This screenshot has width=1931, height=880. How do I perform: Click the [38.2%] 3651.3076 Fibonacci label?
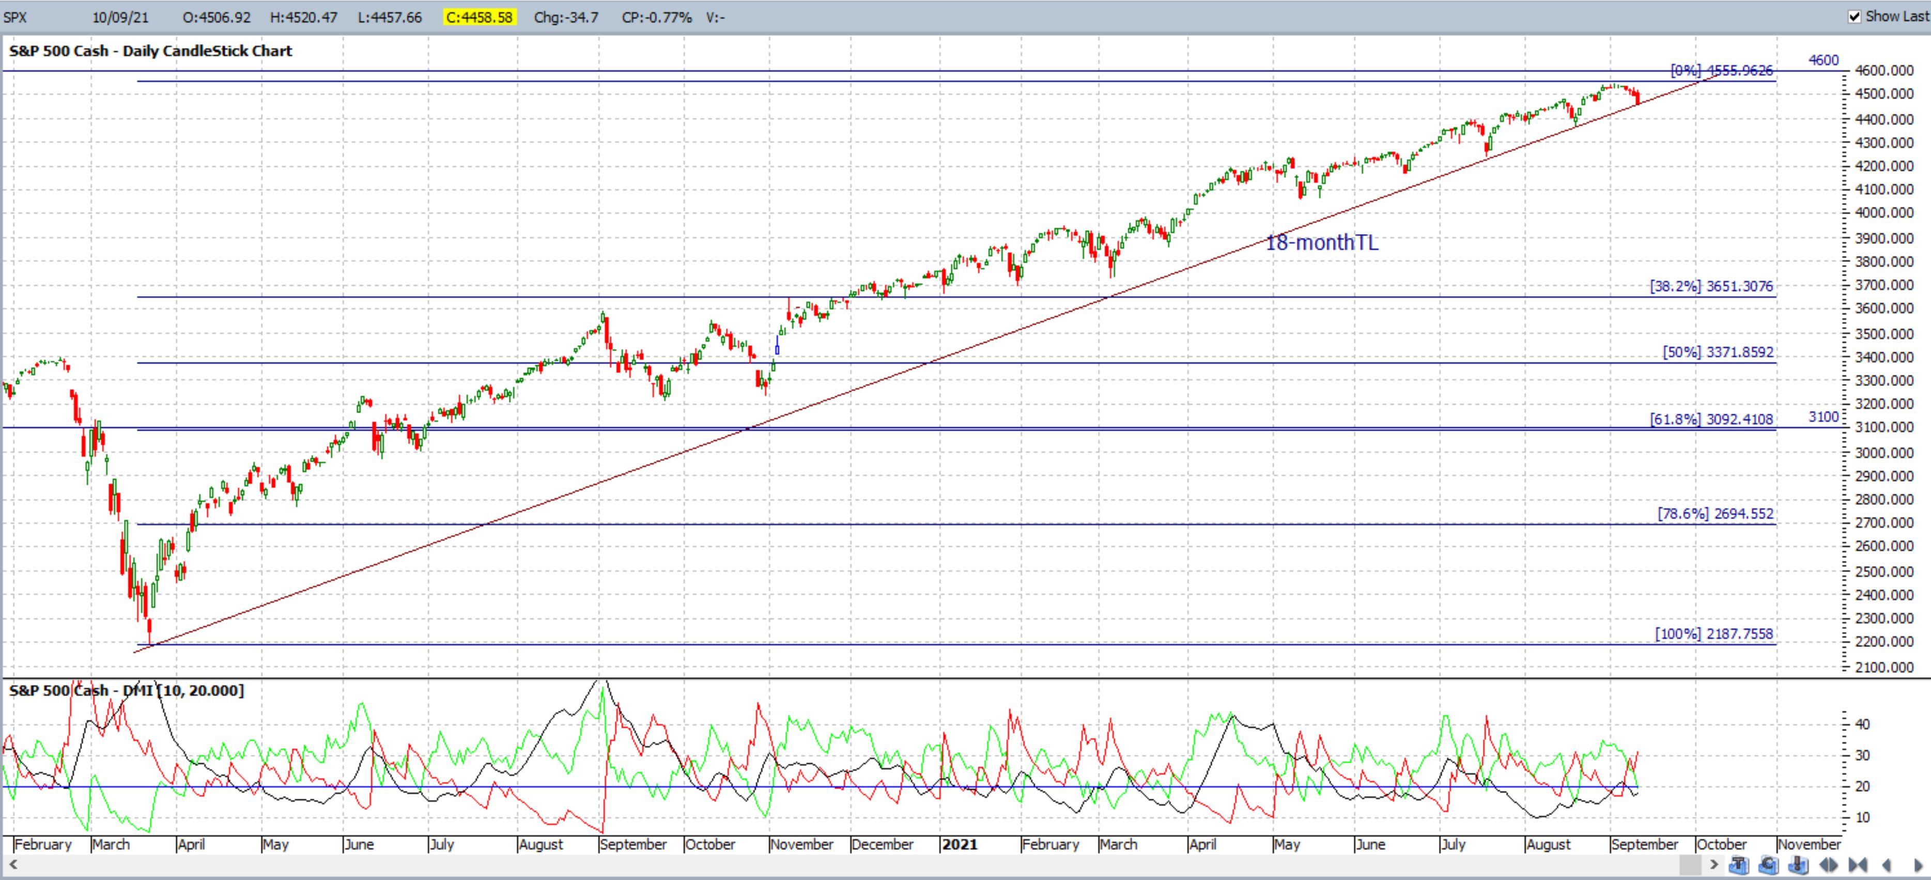coord(1711,286)
